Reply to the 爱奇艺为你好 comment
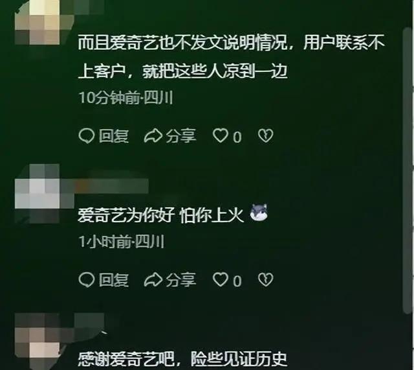 [x=103, y=280]
